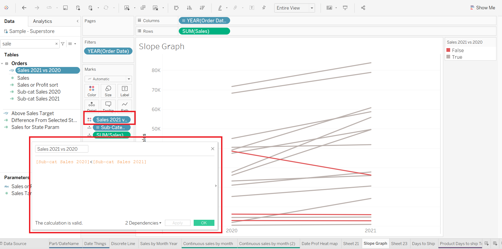Screen dimensions: 502x249
Task: Click the Share workbook icon
Action: (363, 8)
